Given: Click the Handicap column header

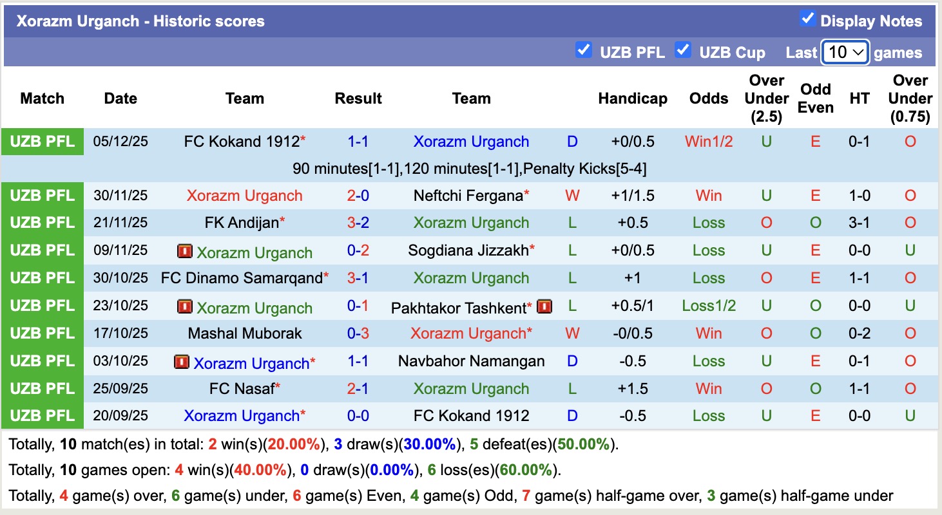Looking at the screenshot, I should 633,98.
